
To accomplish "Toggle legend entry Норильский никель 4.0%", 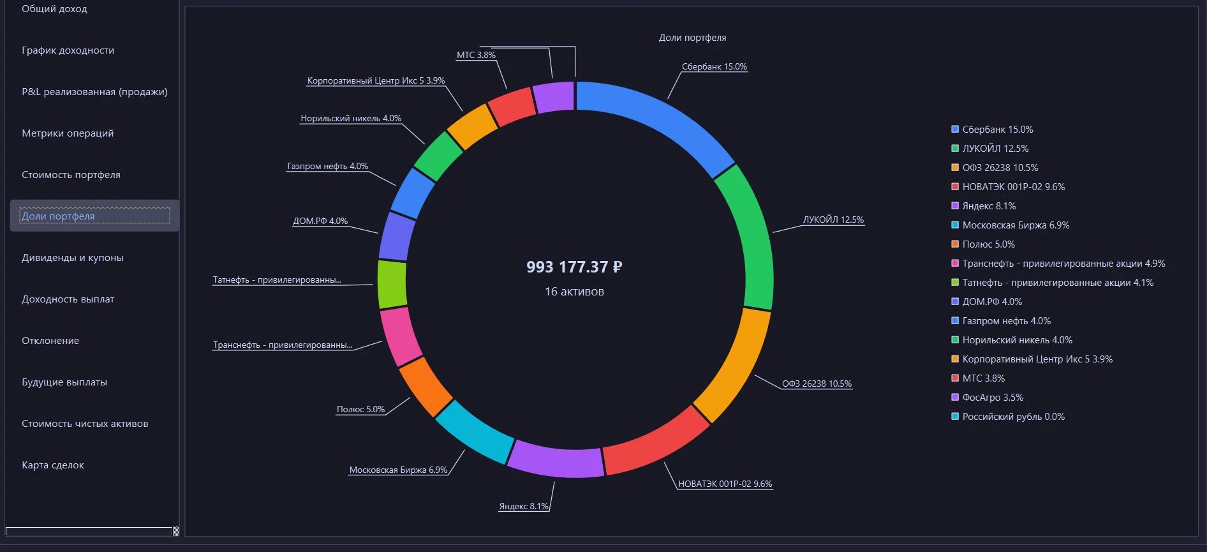I will 1012,340.
